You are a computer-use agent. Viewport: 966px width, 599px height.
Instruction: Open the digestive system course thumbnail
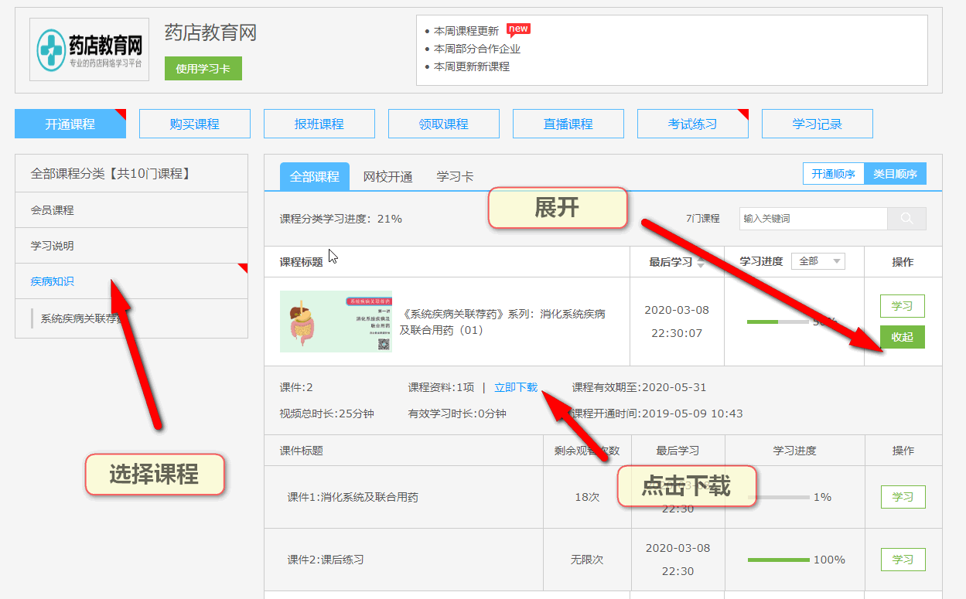coord(336,322)
